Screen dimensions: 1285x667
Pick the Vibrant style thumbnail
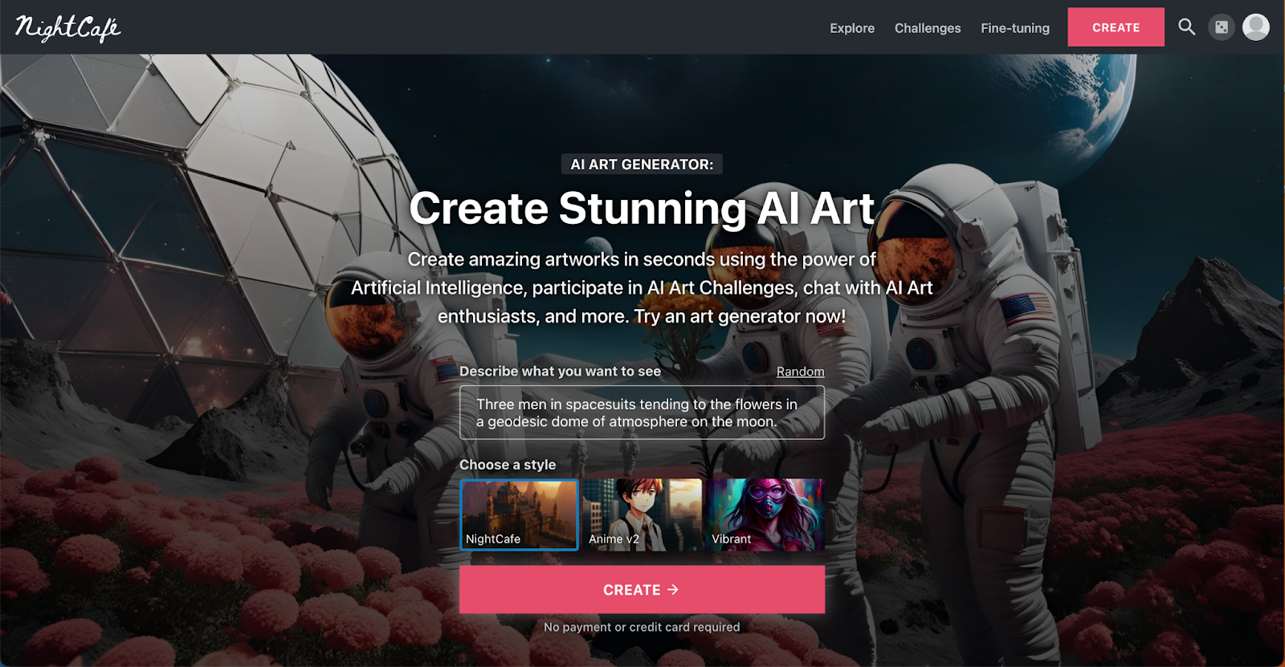[x=765, y=515]
